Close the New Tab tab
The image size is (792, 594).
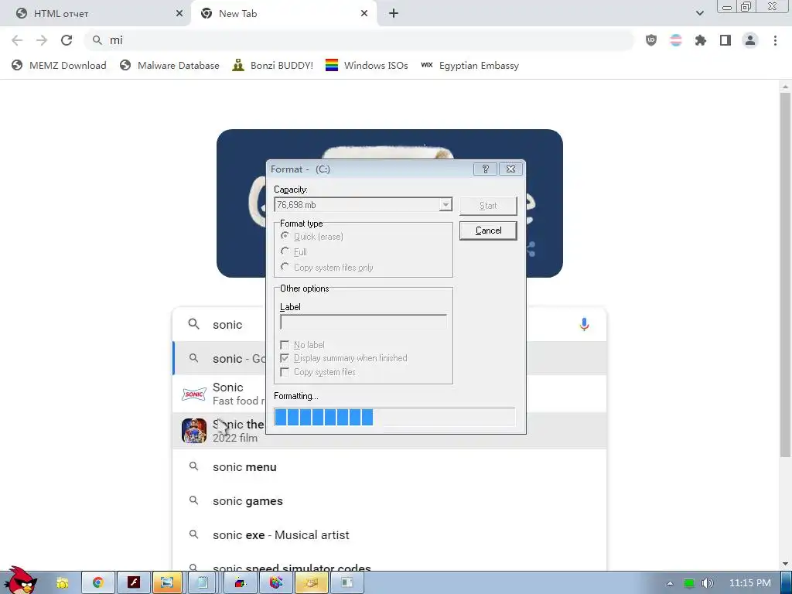pyautogui.click(x=364, y=14)
